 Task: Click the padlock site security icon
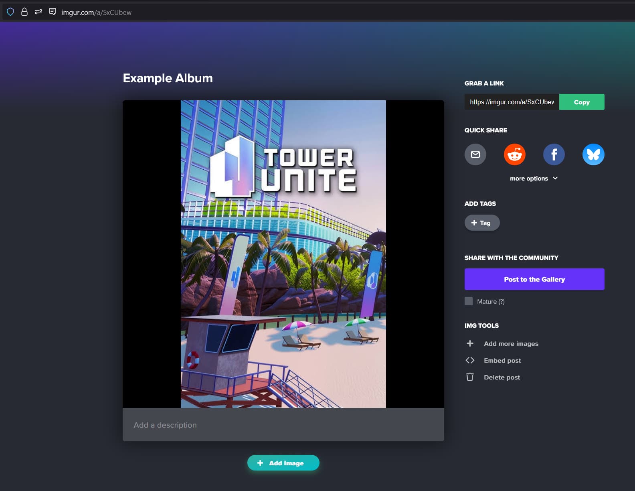click(24, 12)
